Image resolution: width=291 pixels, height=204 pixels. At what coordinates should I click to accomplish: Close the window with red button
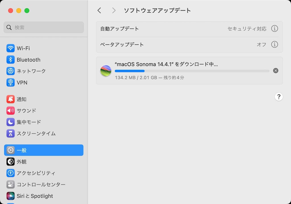(x=11, y=11)
